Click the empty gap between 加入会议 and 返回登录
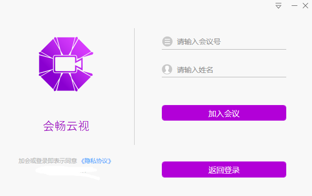312x196 pixels. pyautogui.click(x=224, y=141)
